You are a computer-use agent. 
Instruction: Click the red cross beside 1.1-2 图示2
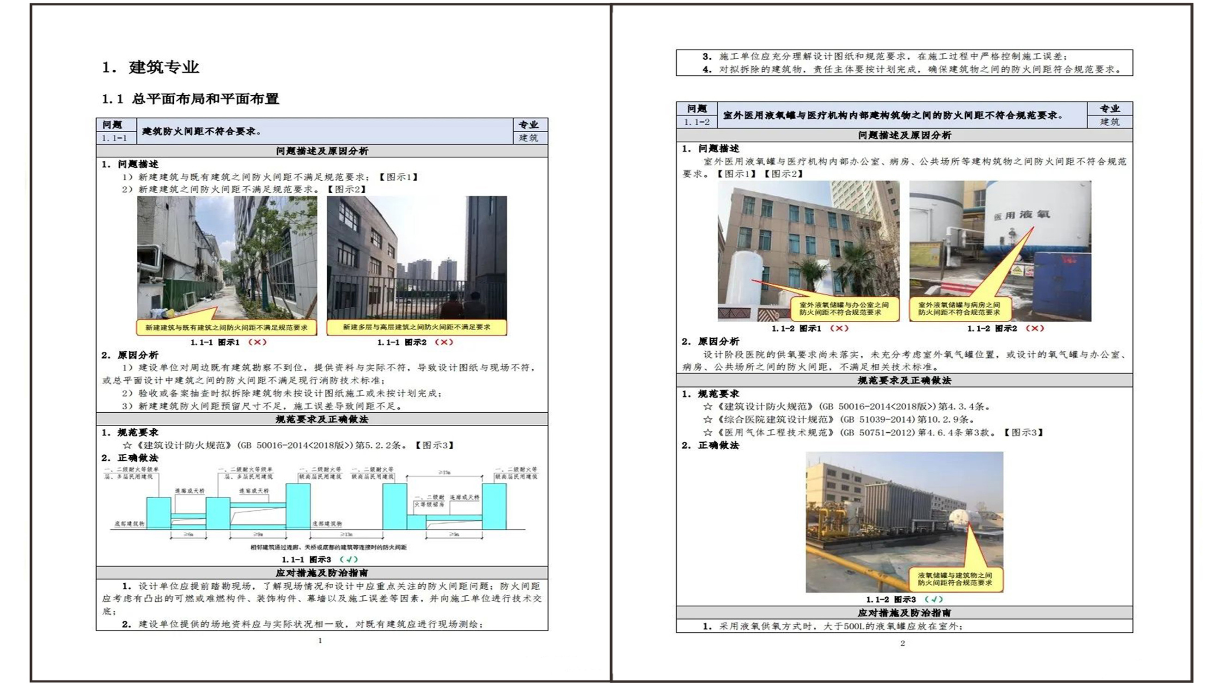coord(1034,328)
